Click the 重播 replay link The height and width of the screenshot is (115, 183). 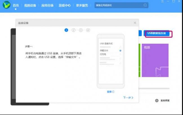click(111, 92)
